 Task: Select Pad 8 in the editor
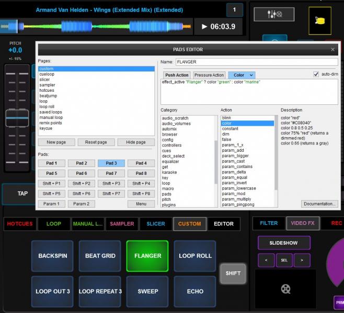(141, 173)
